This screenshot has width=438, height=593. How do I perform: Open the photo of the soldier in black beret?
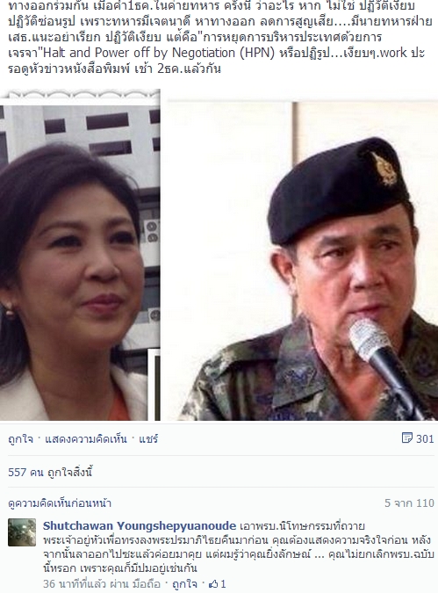click(302, 261)
